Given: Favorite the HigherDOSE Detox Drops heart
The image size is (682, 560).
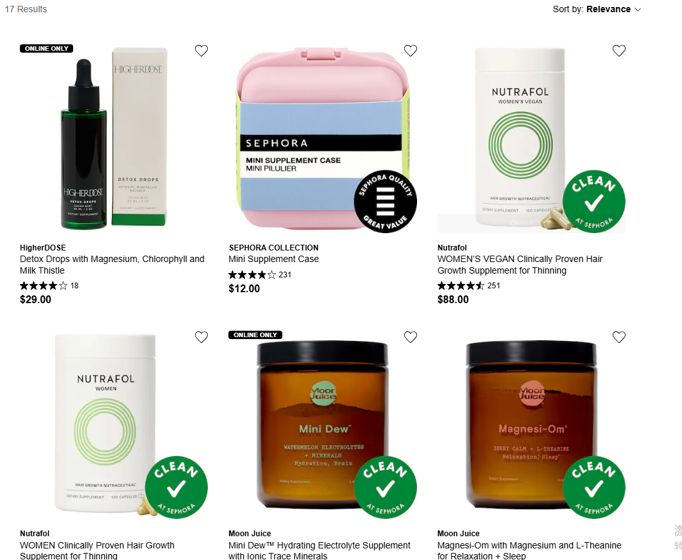Looking at the screenshot, I should pos(201,51).
